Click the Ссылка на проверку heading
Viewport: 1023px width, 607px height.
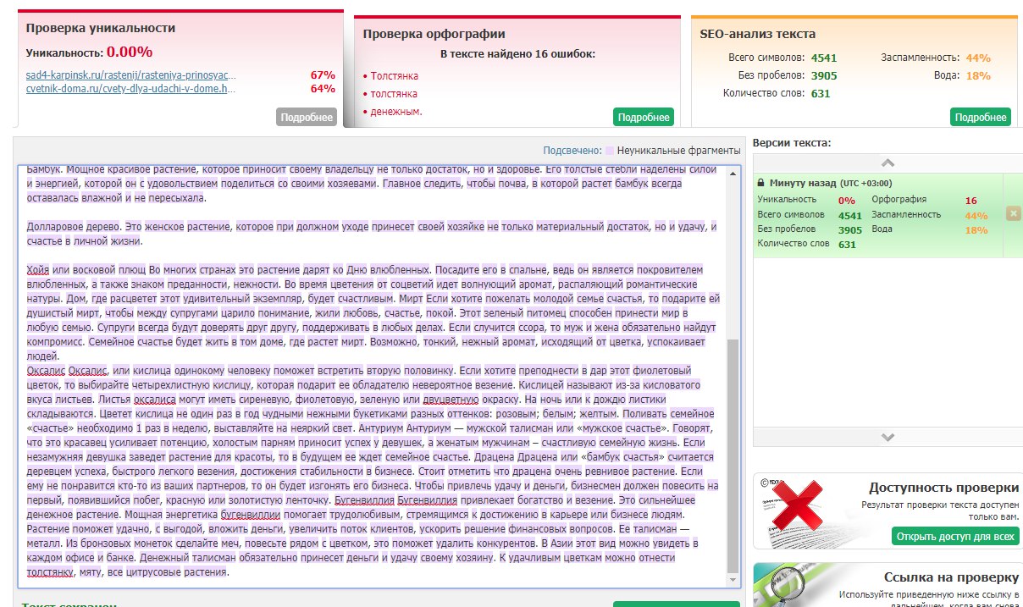coord(951,577)
